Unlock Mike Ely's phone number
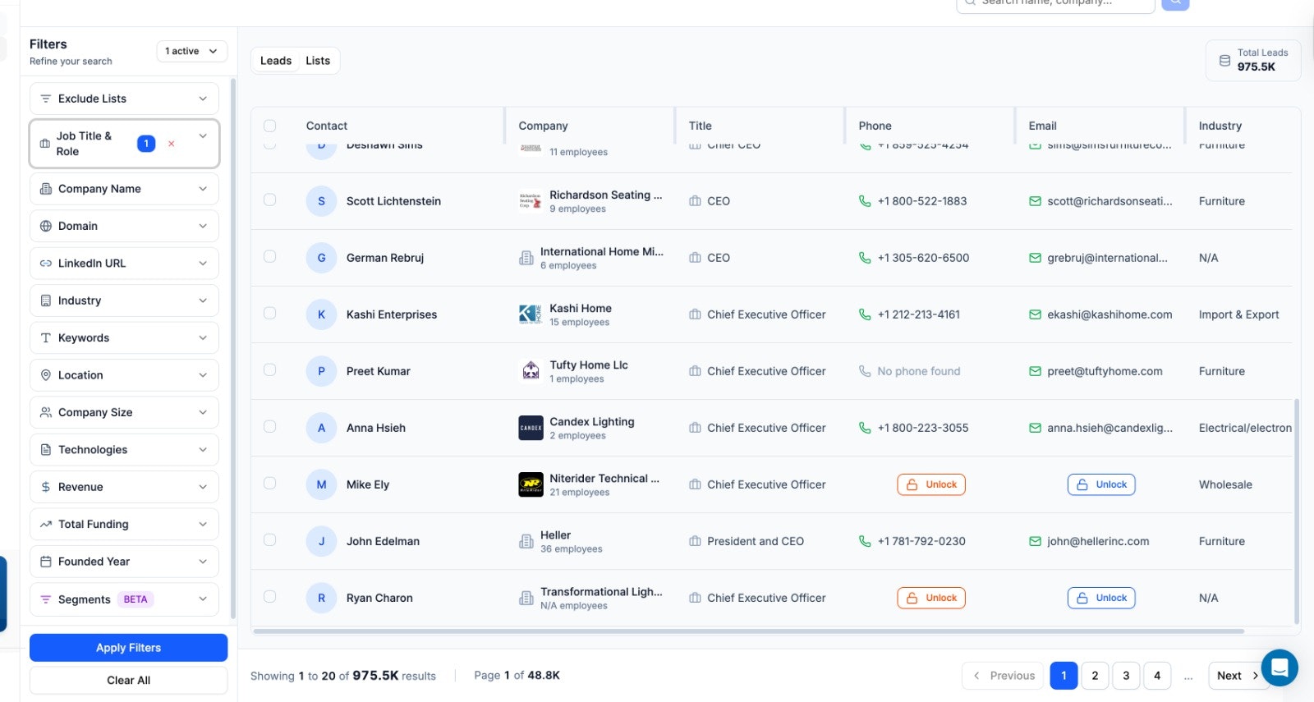1314x702 pixels. 931,484
